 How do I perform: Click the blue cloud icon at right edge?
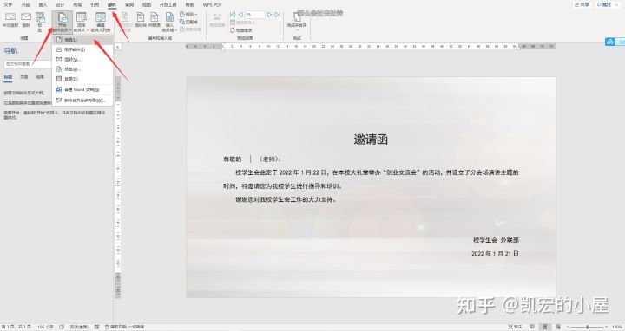click(610, 42)
